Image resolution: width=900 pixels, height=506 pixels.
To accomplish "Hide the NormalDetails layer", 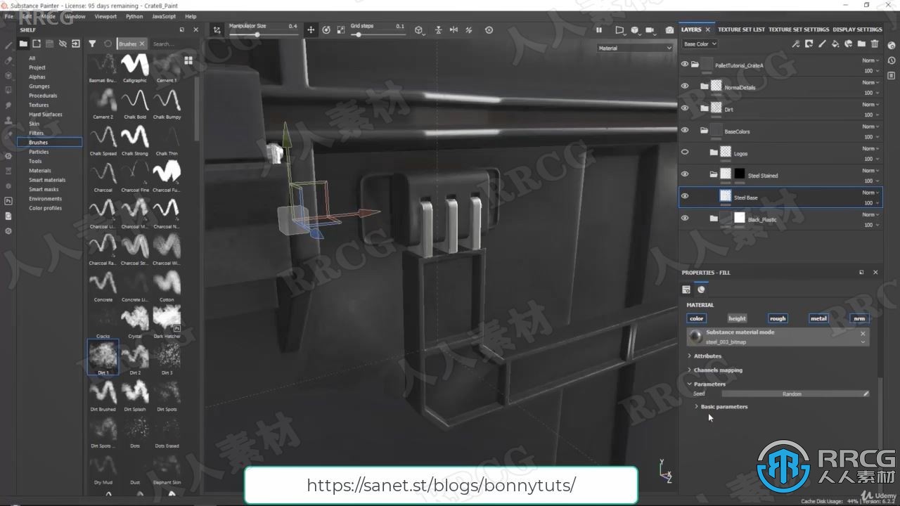I will pyautogui.click(x=685, y=86).
